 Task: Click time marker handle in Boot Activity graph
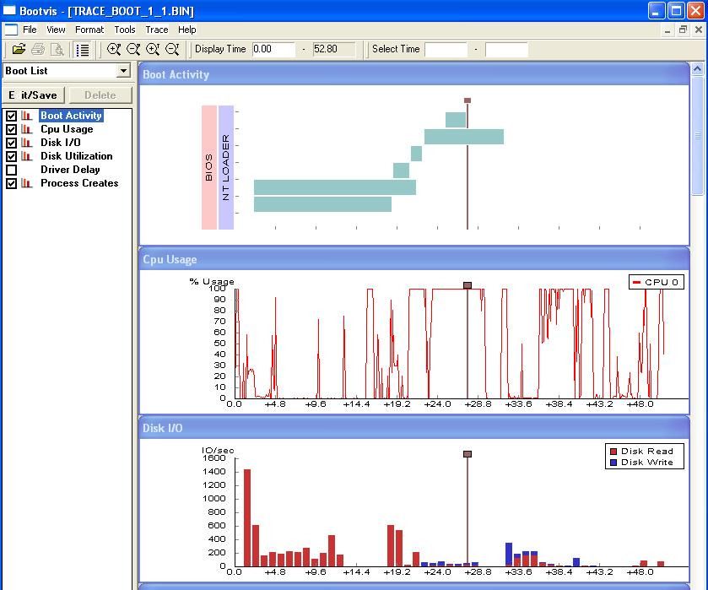[467, 100]
